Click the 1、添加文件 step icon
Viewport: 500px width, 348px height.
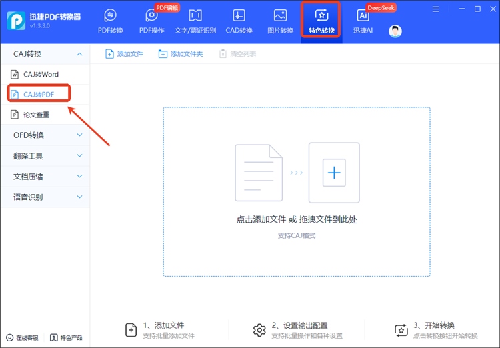(131, 330)
